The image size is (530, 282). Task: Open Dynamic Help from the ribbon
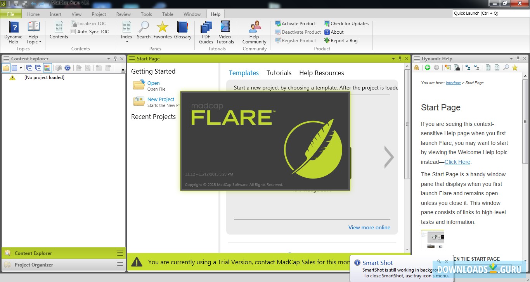point(14,33)
